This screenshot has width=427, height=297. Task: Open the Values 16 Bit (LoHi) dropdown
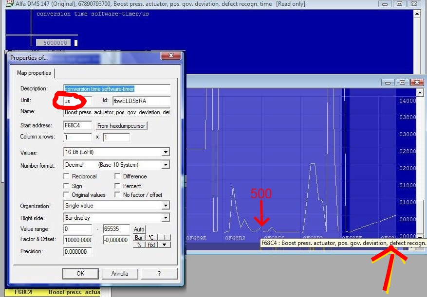166,152
